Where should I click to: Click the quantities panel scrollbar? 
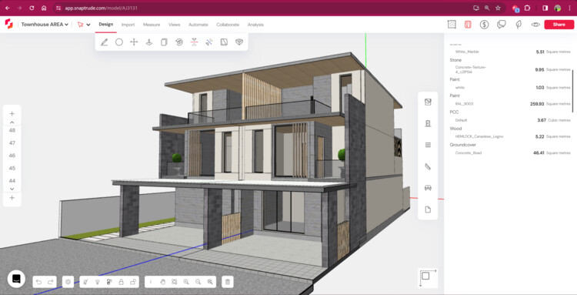click(x=572, y=91)
